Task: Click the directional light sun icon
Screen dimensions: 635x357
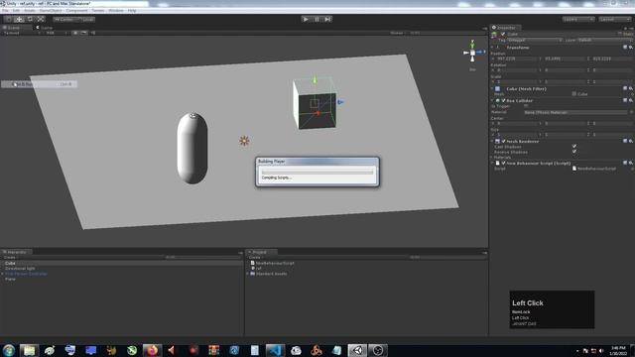Action: (244, 141)
